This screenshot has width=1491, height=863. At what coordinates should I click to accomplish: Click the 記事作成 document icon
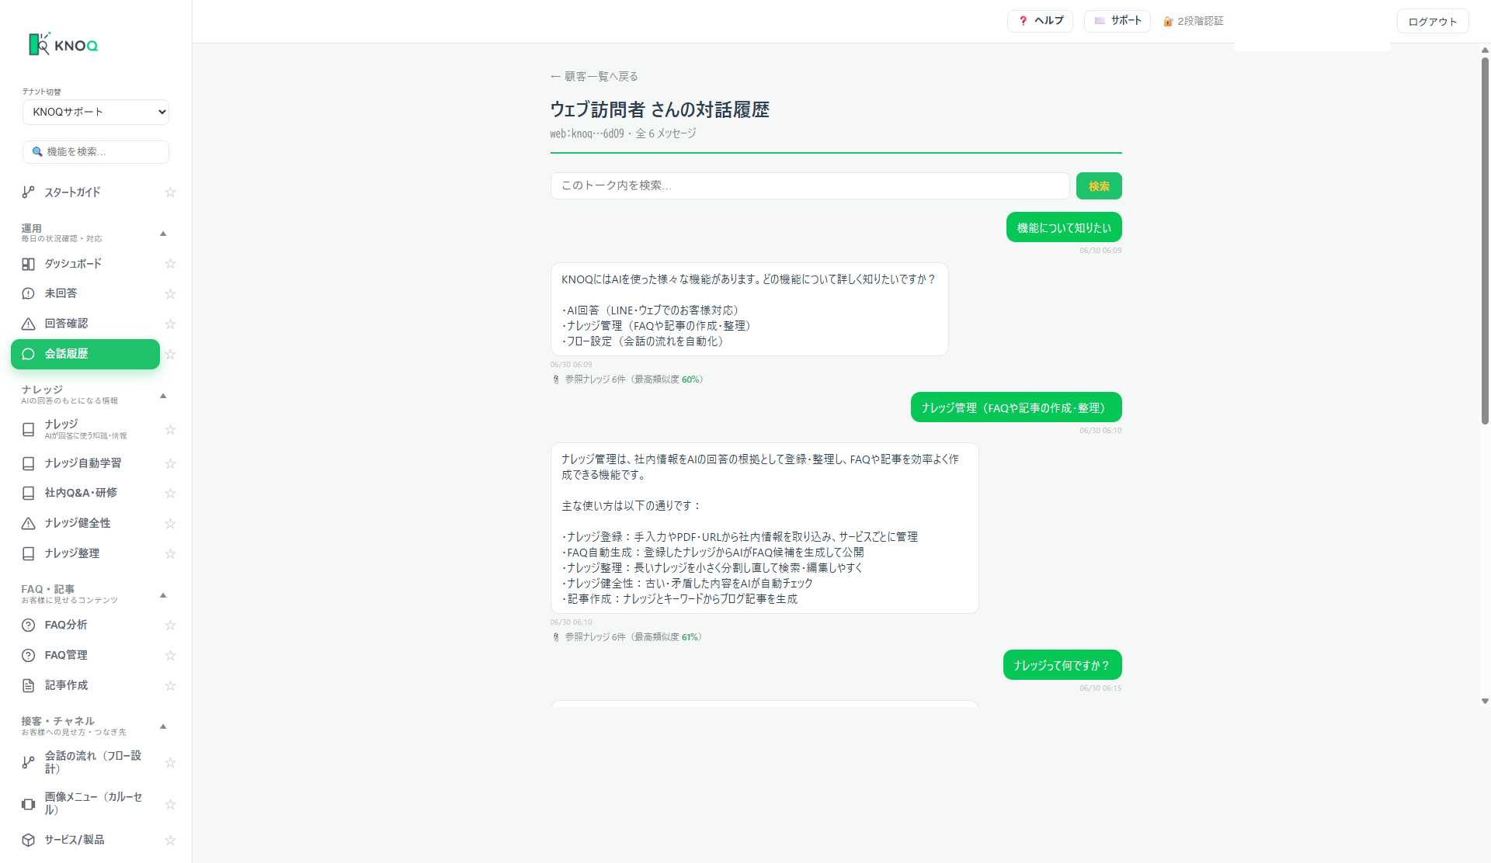[x=28, y=685]
